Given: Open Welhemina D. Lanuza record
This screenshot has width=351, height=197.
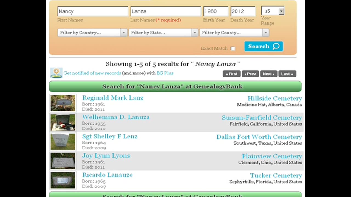Looking at the screenshot, I should [x=116, y=117].
